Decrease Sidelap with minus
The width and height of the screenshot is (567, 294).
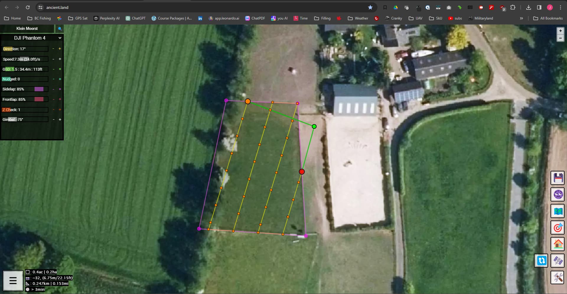[x=53, y=89]
